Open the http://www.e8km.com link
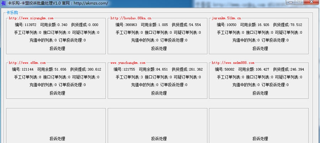Screen dimensions: 320x143 click(x=27, y=63)
